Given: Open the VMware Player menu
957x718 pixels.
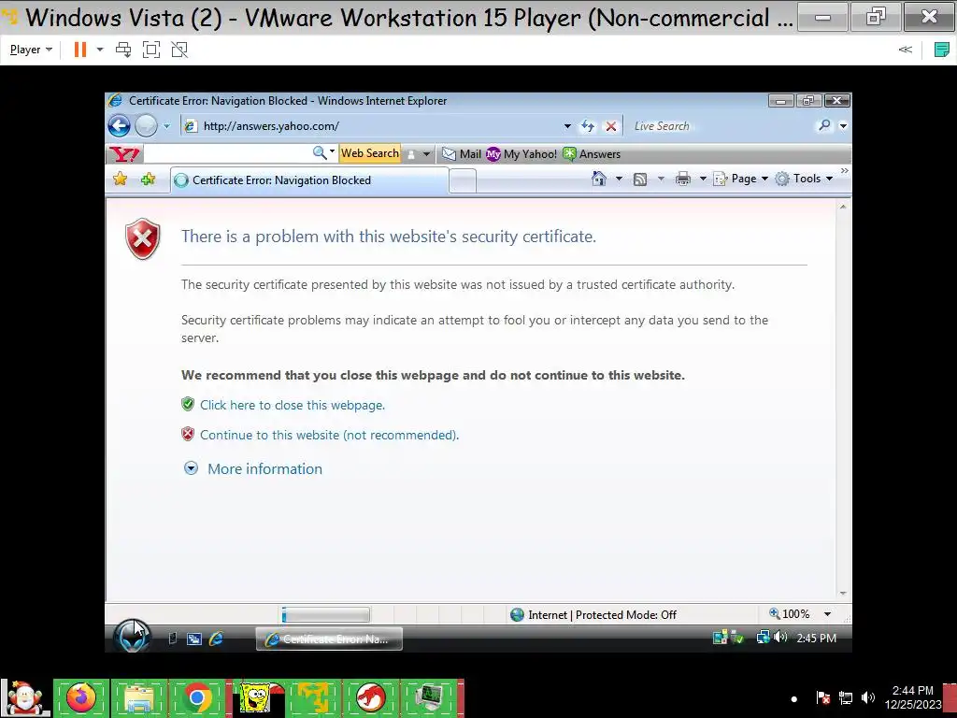Looking at the screenshot, I should (31, 50).
